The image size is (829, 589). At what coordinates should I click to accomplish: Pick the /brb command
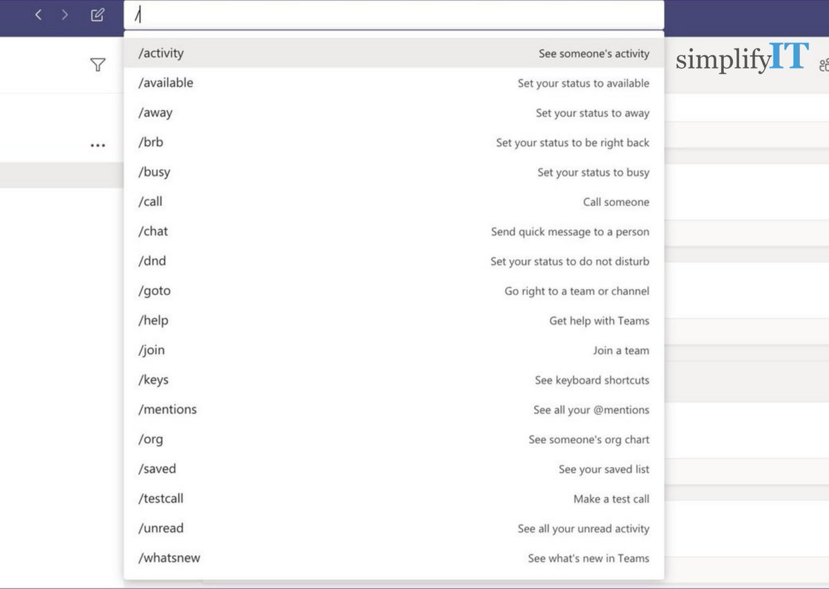coord(394,142)
